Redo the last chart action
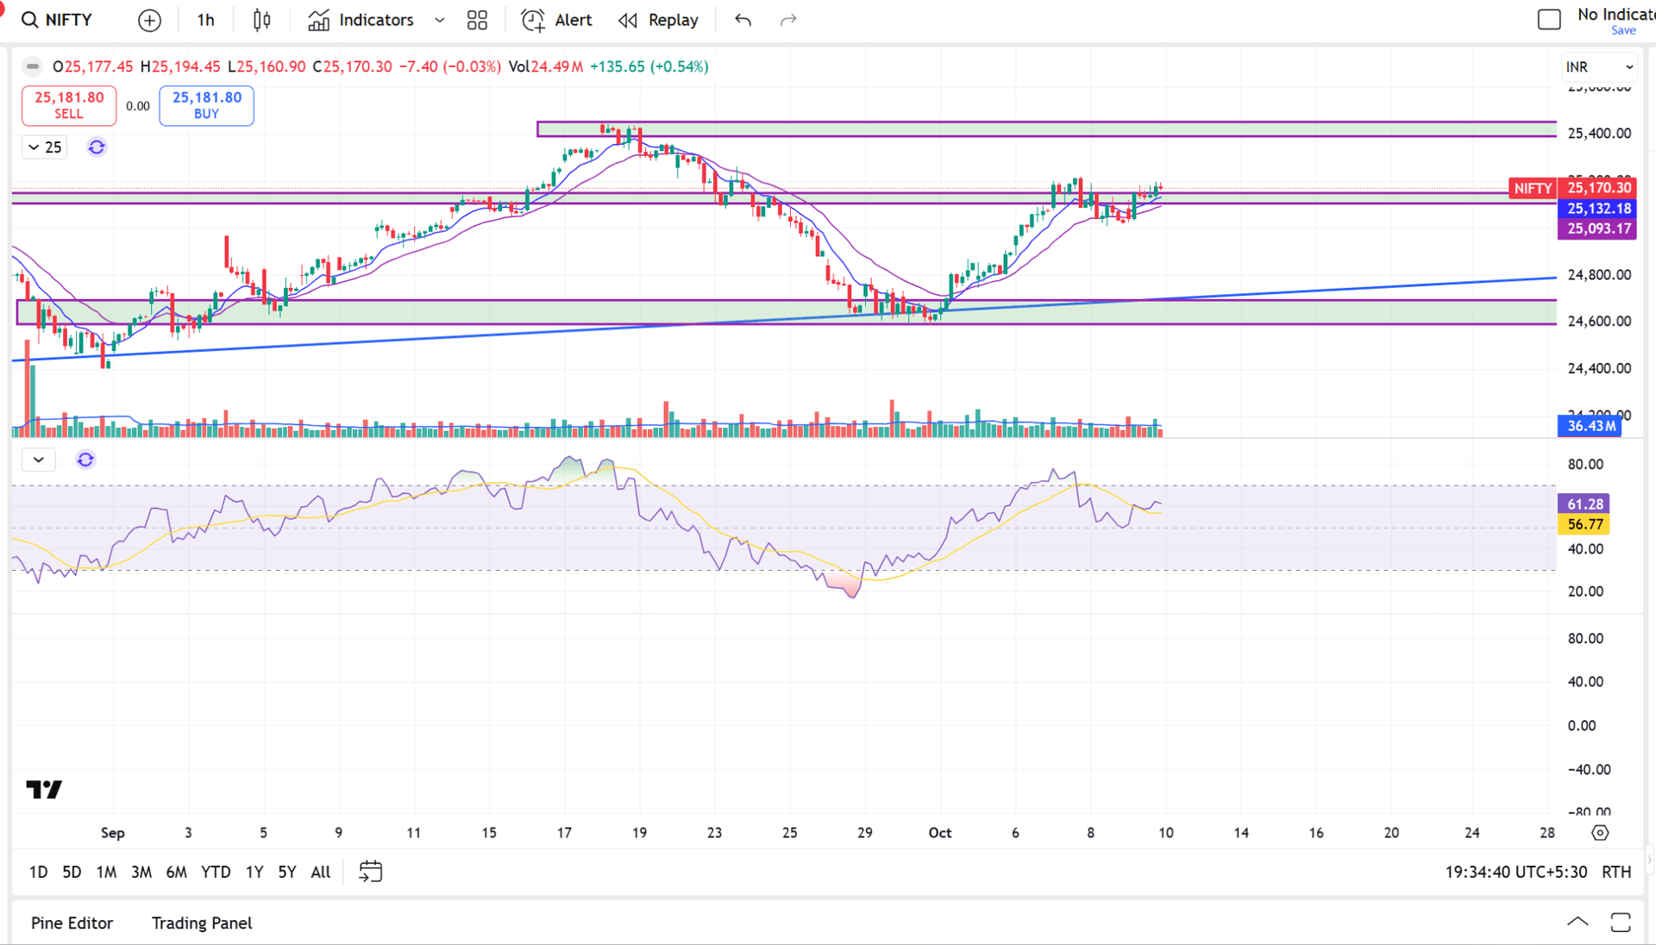The height and width of the screenshot is (945, 1656). (788, 20)
